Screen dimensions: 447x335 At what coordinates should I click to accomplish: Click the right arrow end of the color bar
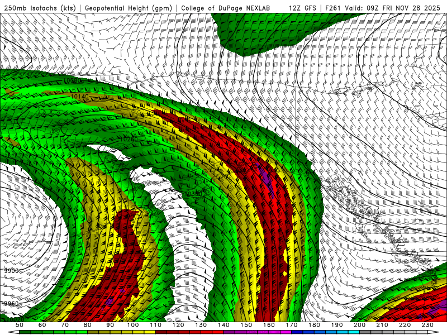pos(434,332)
